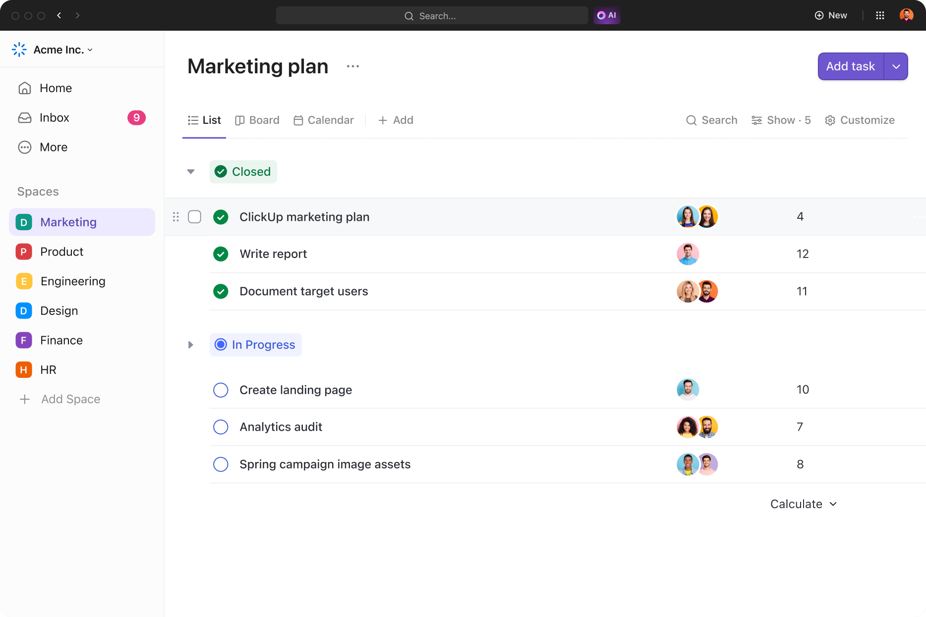This screenshot has height=617, width=926.
Task: Open the Inbox with 9 notifications
Action: pyautogui.click(x=54, y=117)
